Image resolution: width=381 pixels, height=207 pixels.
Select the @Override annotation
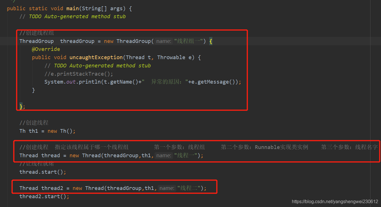[46, 49]
